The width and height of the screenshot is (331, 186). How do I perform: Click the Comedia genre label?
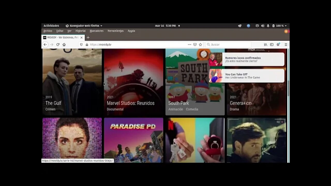point(192,109)
